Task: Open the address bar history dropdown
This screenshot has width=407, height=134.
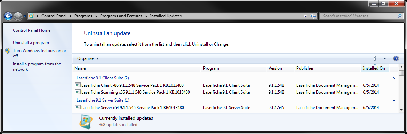Action: 305,16
